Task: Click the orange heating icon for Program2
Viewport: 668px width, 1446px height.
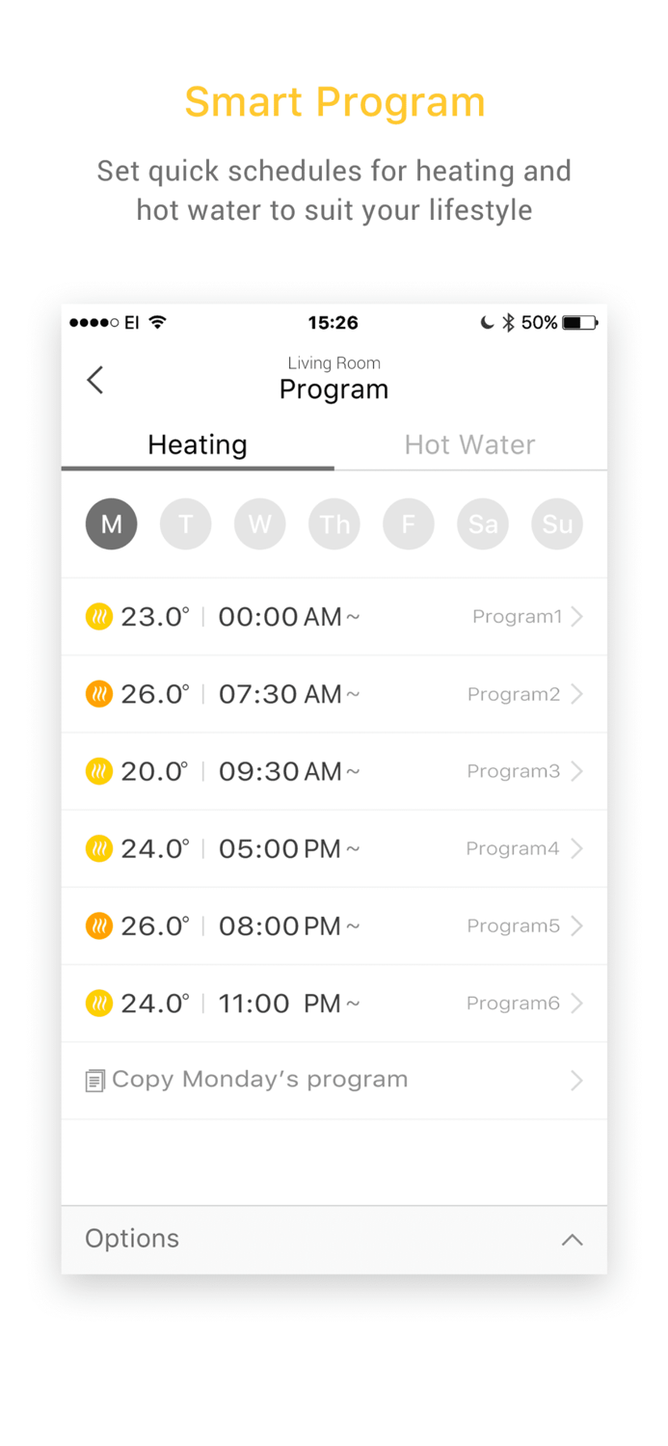Action: [x=98, y=693]
